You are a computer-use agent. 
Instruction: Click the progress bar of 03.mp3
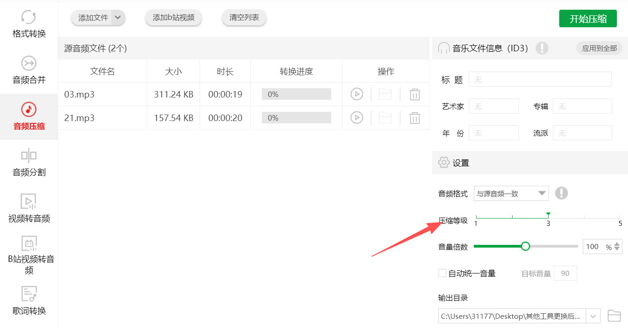tap(296, 94)
